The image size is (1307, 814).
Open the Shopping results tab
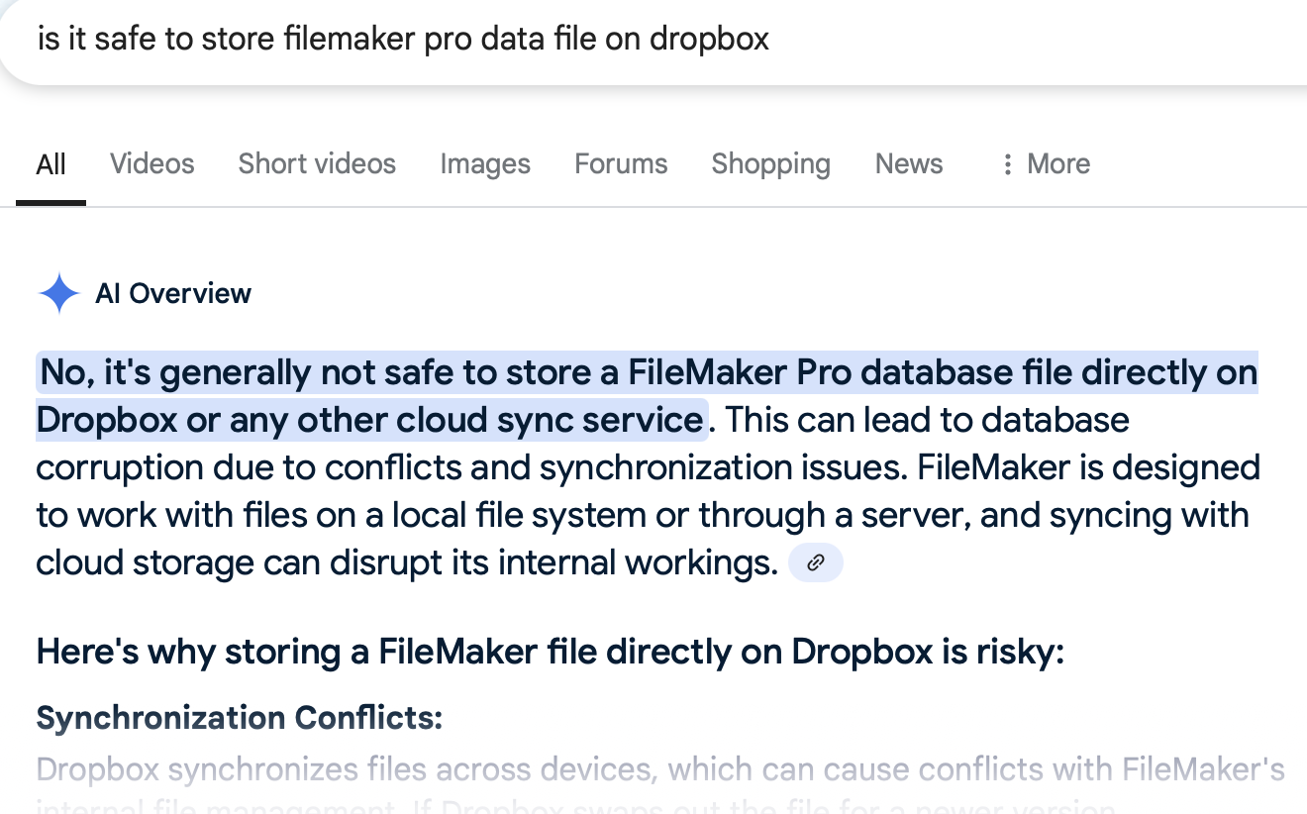pyautogui.click(x=771, y=164)
